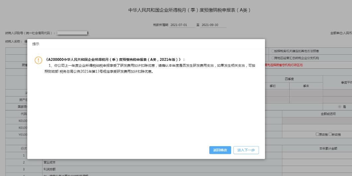This screenshot has height=176, width=352.
Task: Select 跨地区经营汇总纳税企业分支机构 radio option
Action: pyautogui.click(x=273, y=58)
